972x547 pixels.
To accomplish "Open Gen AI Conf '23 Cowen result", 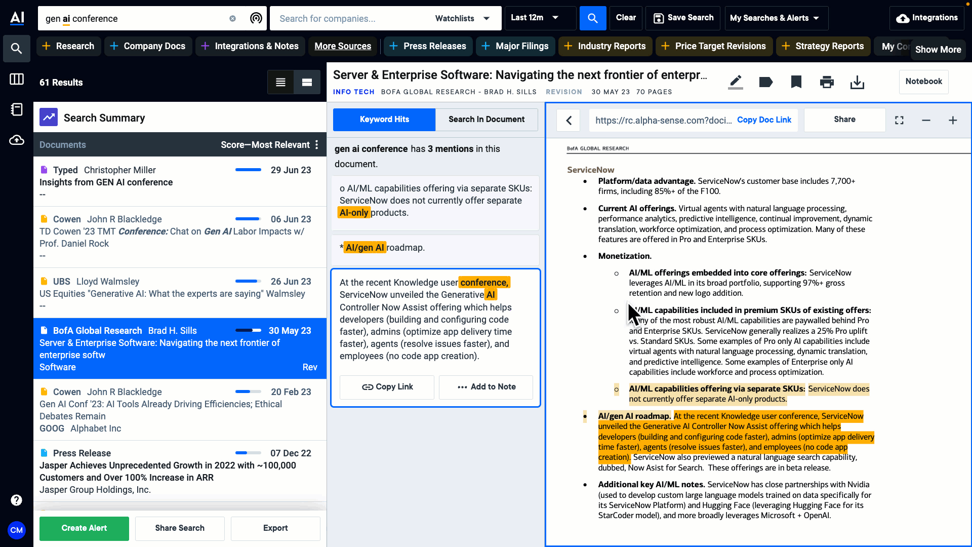I will (180, 410).
